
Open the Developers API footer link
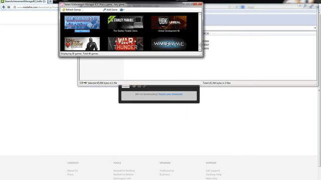coord(122,178)
